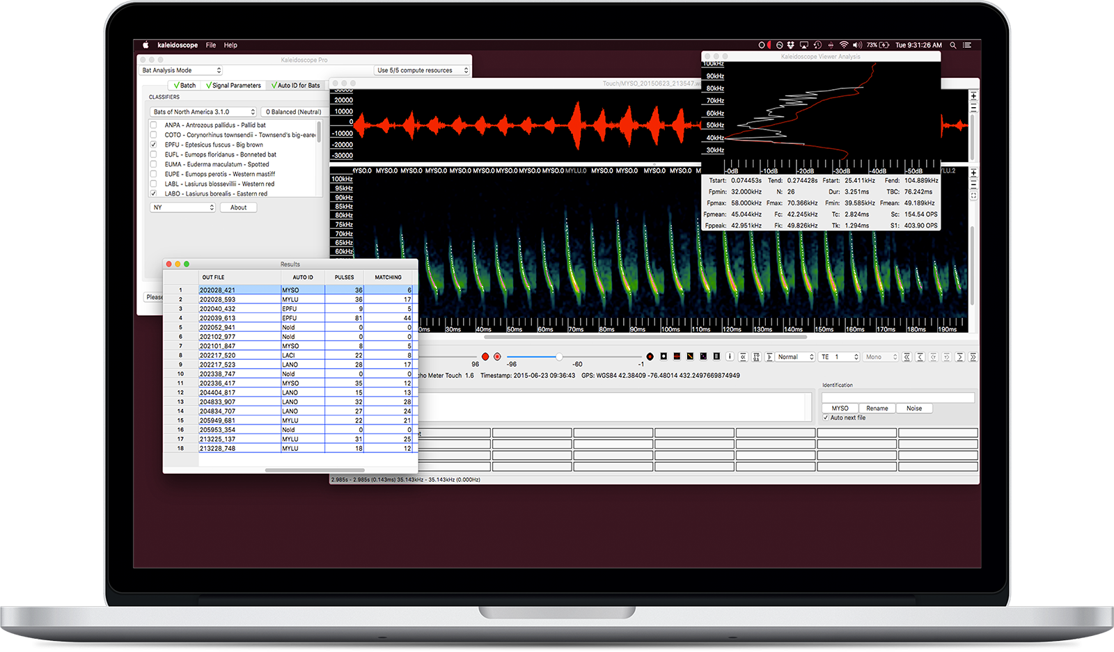Click the bracketed alpha icon in the toolbar
Screen dimensions: 1114x652
point(743,357)
